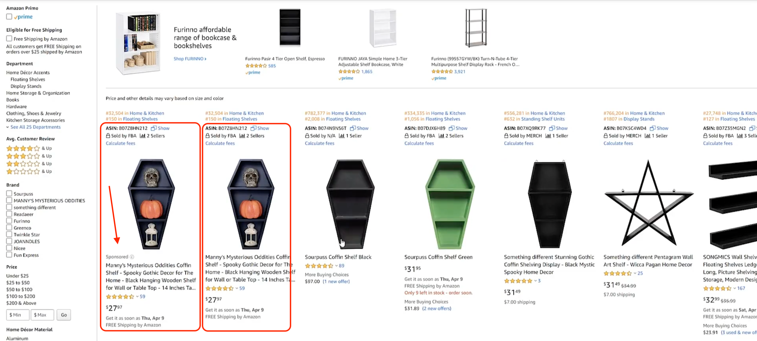
Task: Open the Floating Shelves department
Action: pos(28,79)
